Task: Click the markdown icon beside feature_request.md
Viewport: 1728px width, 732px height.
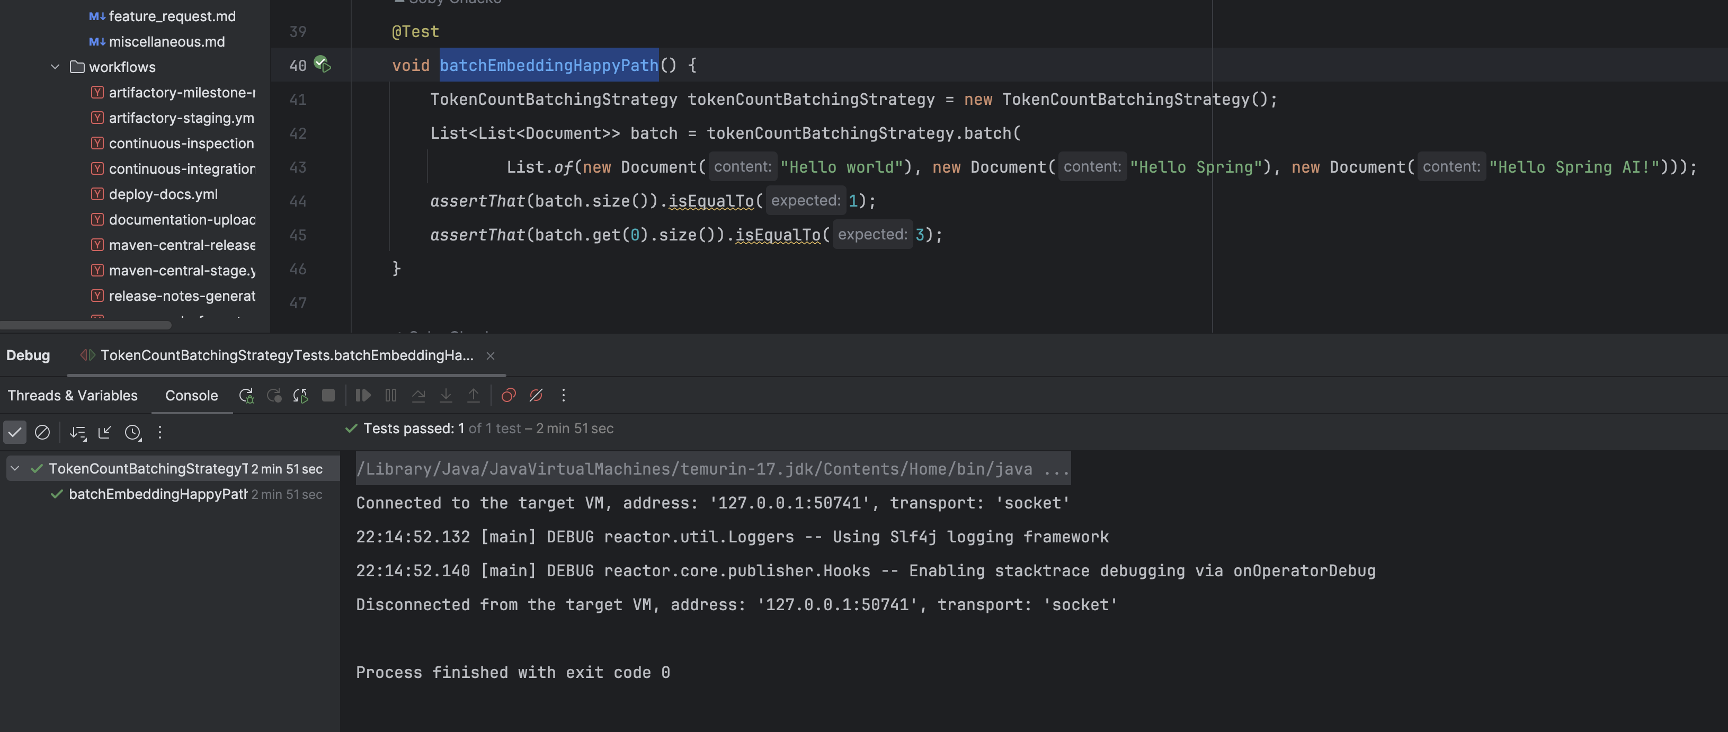Action: (96, 16)
